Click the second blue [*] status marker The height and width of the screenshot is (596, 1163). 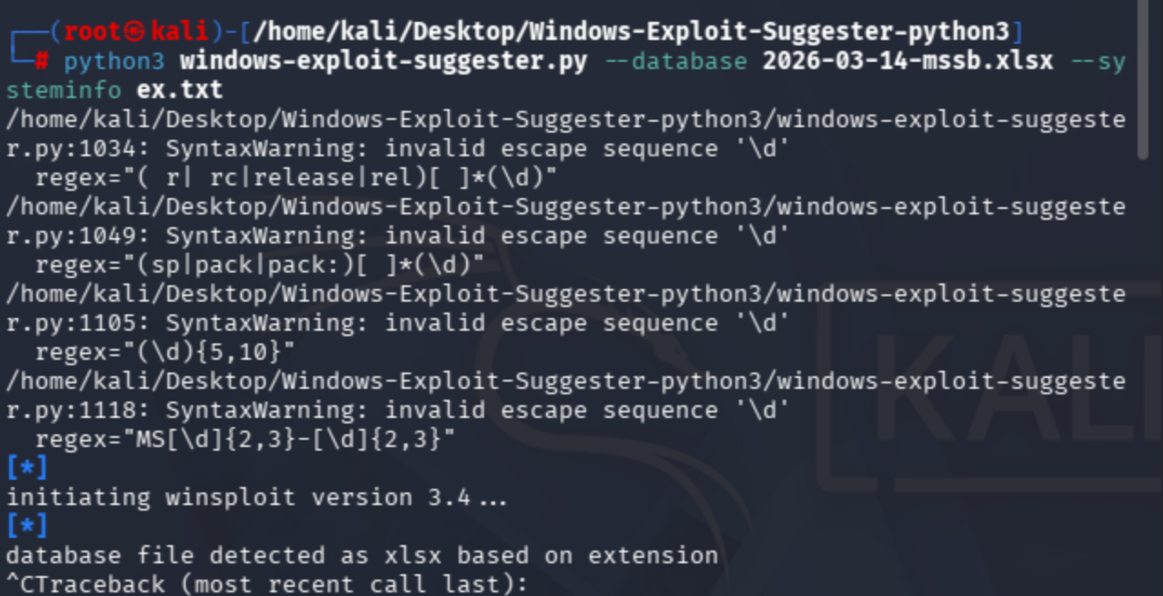click(27, 527)
